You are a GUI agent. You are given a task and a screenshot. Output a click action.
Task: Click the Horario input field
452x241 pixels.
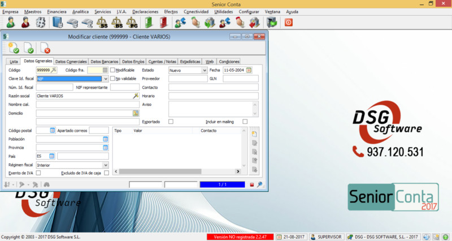click(214, 96)
